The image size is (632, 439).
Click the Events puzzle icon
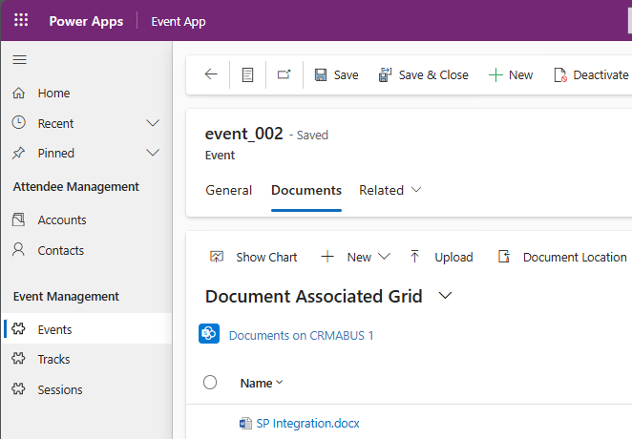click(18, 328)
